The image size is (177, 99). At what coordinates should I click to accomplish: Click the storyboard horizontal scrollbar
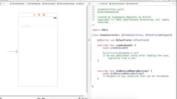tap(42, 96)
